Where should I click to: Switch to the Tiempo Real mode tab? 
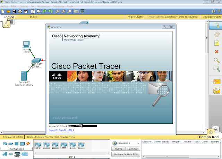click(x=209, y=137)
